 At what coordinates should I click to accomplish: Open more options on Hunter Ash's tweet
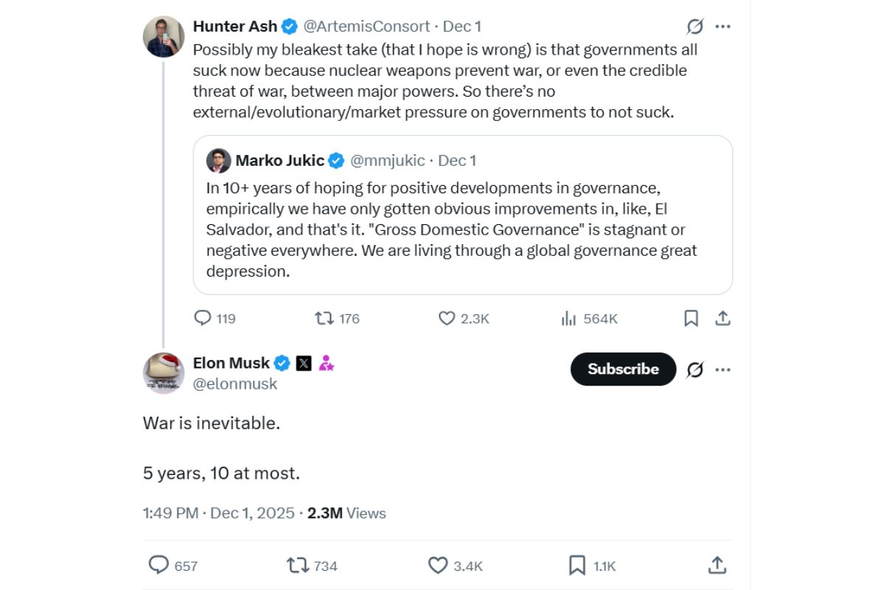point(723,26)
